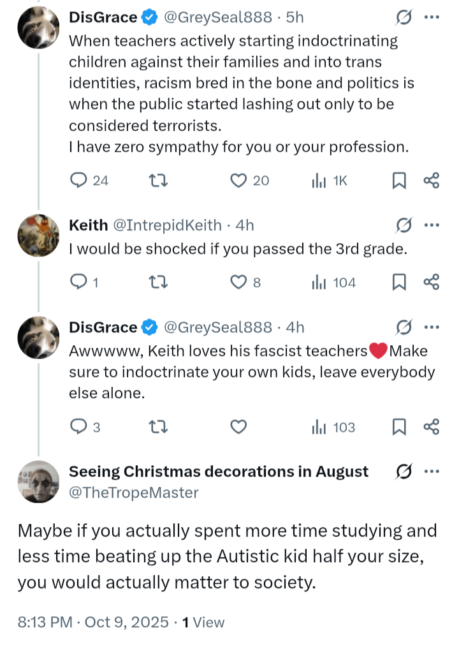Click Grok icon on Keith's post
Screen dimensions: 459x647
pos(403,225)
